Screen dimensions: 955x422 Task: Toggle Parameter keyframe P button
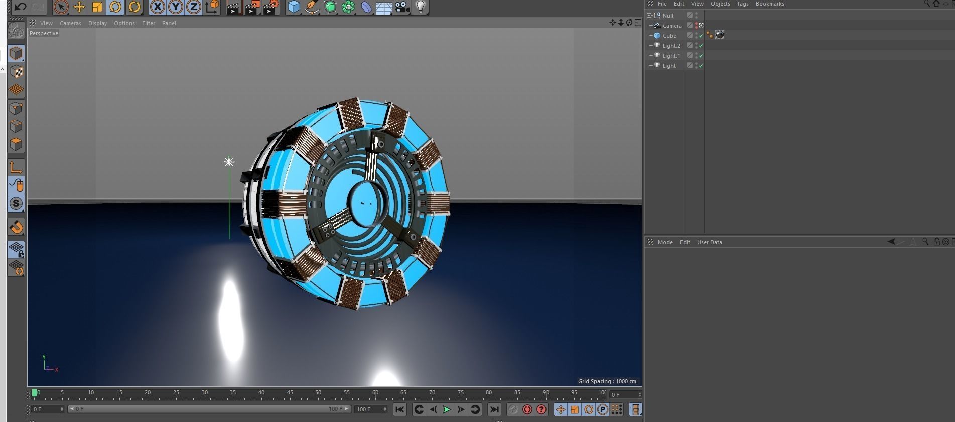point(603,409)
